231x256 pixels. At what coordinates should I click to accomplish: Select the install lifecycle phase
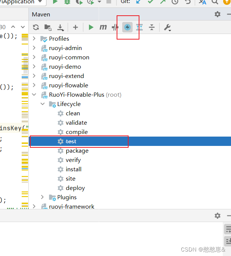[74, 169]
